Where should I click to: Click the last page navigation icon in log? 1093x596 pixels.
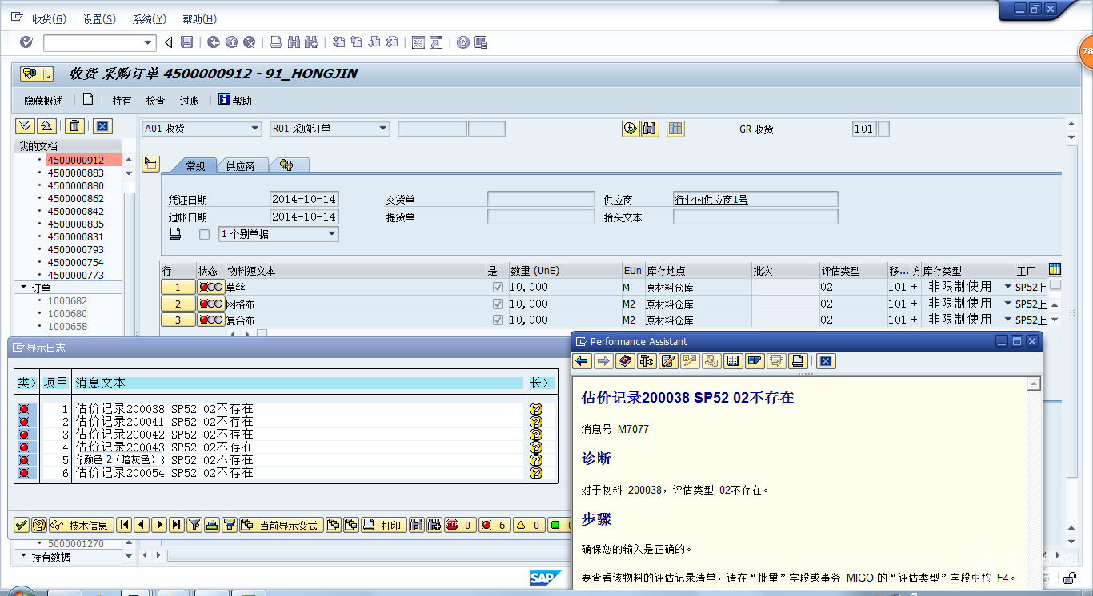(x=177, y=525)
